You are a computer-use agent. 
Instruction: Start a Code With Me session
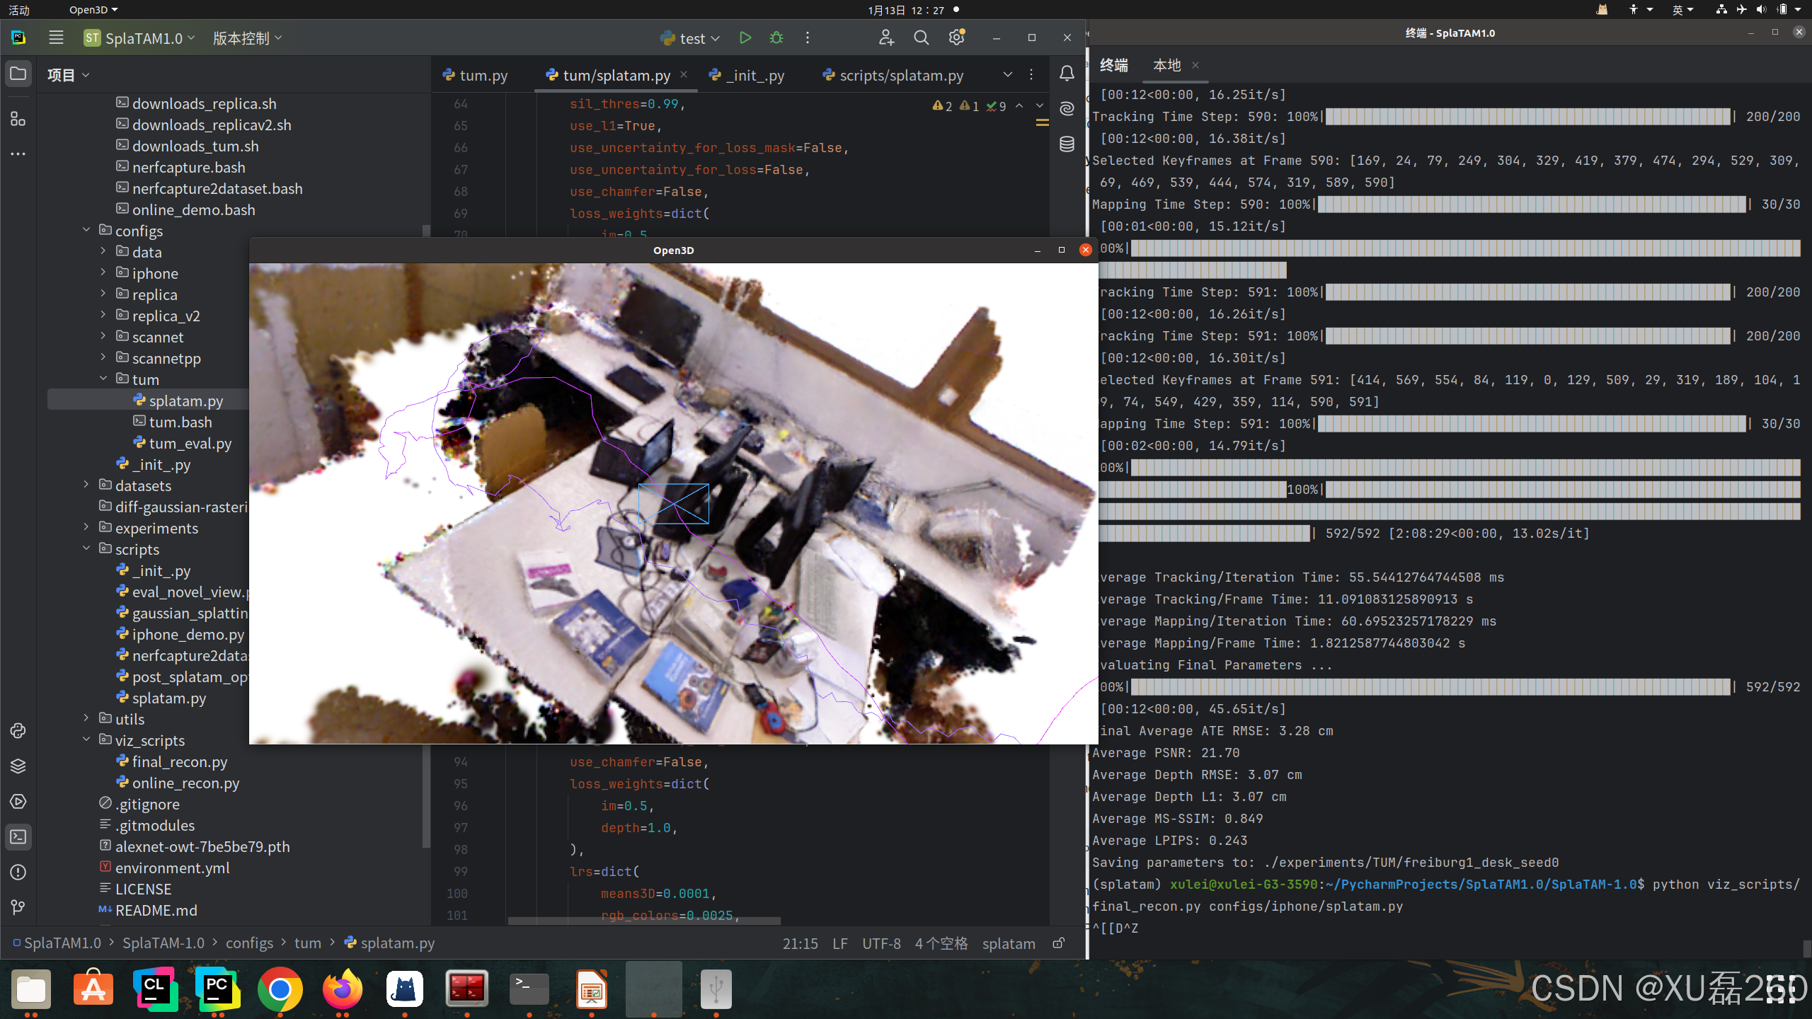click(885, 38)
